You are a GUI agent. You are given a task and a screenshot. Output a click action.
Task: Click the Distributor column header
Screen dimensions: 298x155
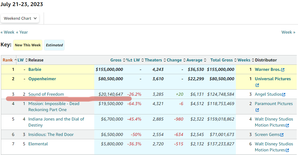click(x=266, y=60)
